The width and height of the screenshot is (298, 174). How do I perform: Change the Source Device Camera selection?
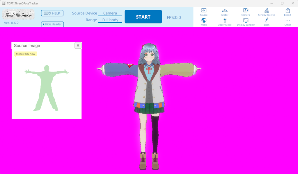110,13
